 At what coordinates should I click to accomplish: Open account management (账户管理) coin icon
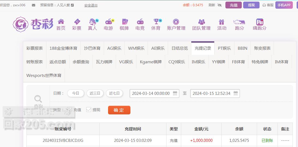[176, 22]
